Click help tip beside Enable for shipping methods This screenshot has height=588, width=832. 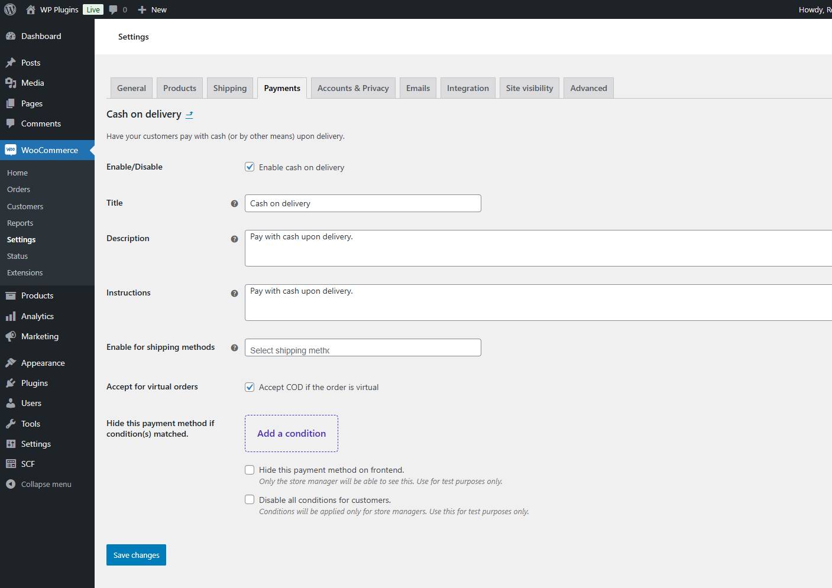click(234, 347)
